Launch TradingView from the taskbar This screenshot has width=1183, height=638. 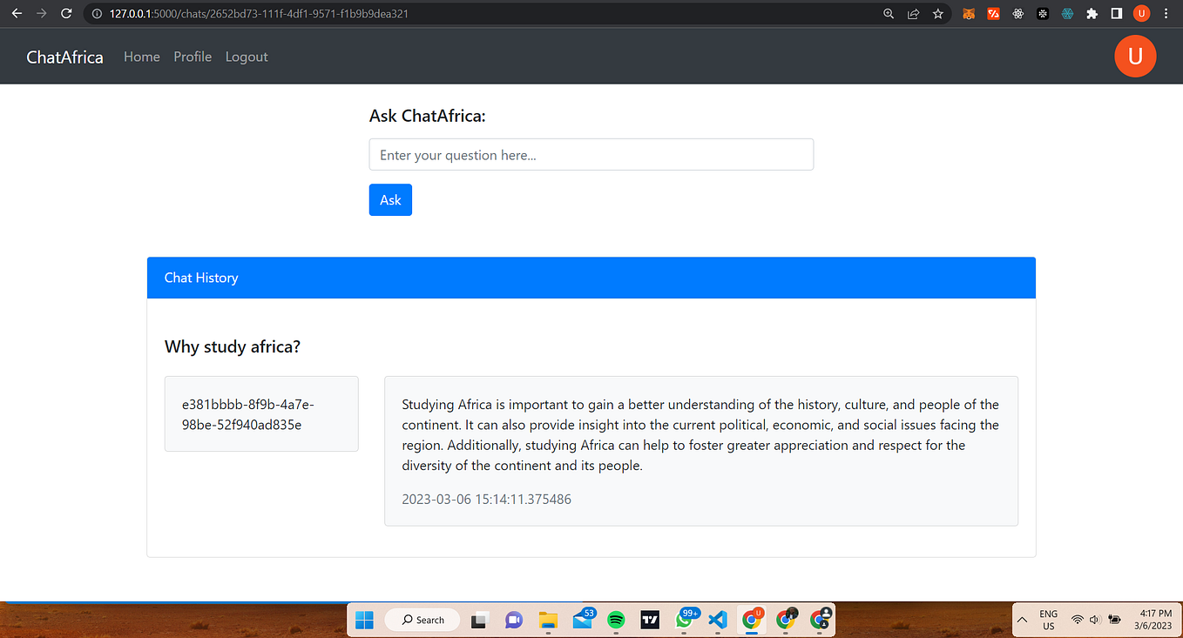[650, 620]
